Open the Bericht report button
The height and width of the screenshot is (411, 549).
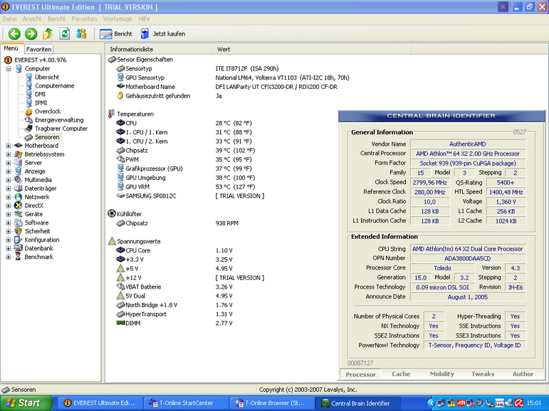click(116, 34)
